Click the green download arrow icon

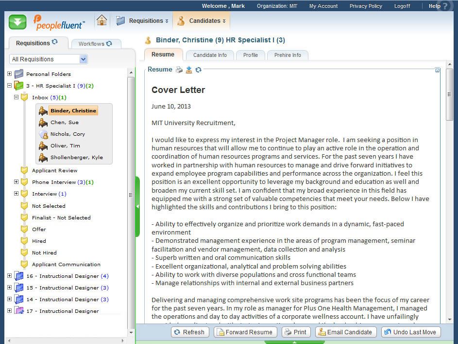tap(17, 22)
